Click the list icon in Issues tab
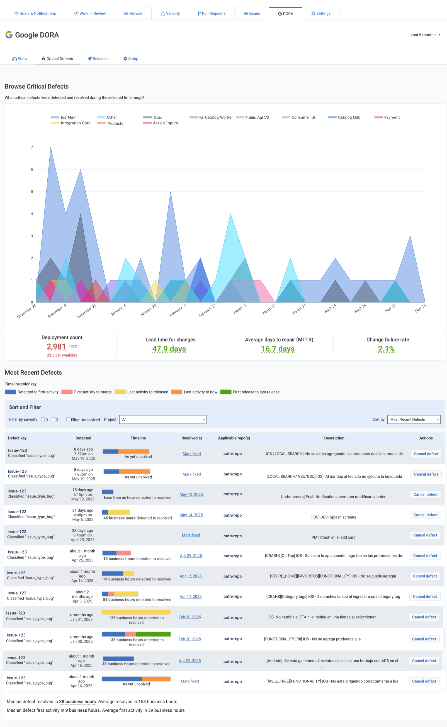447x727 pixels. pos(246,14)
